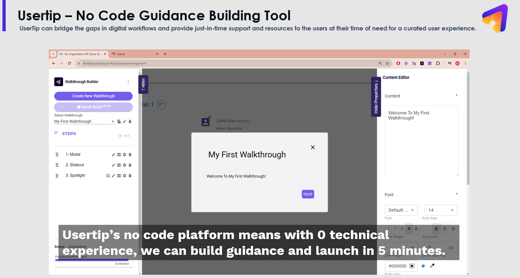Click into the Content text area

pyautogui.click(x=422, y=141)
